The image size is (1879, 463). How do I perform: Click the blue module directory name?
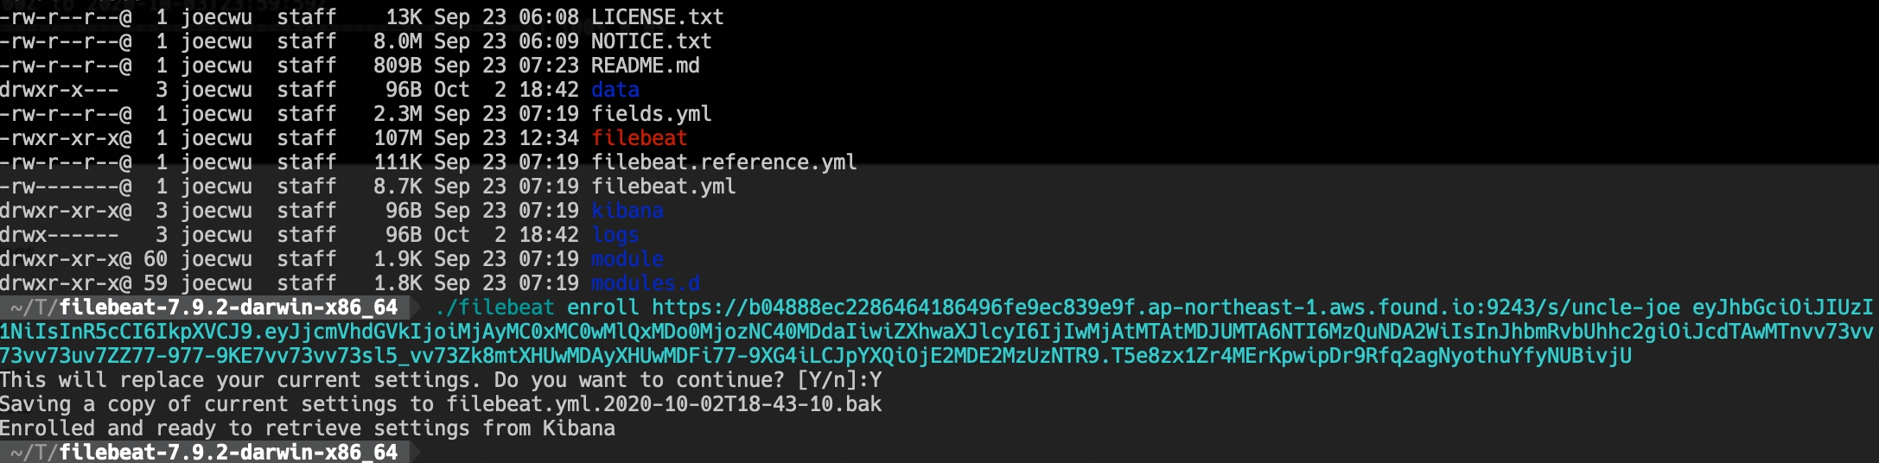coord(627,259)
